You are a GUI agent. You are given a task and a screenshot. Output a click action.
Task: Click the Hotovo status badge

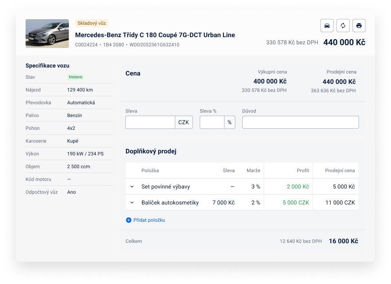[76, 77]
